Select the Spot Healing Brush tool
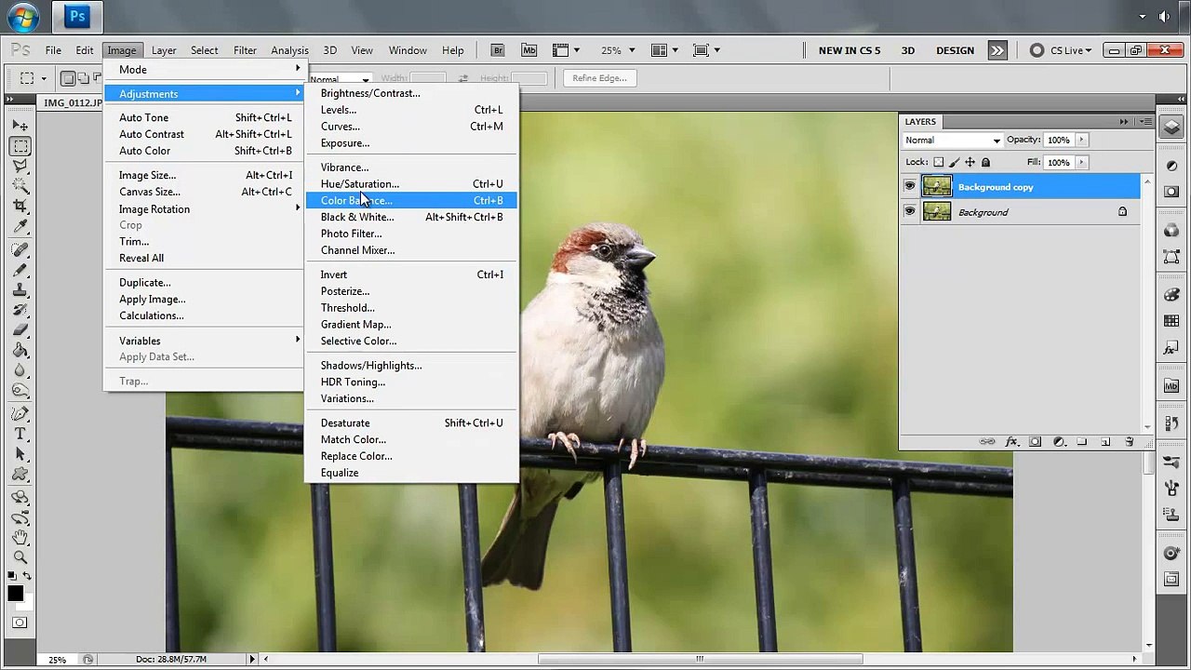 tap(20, 250)
